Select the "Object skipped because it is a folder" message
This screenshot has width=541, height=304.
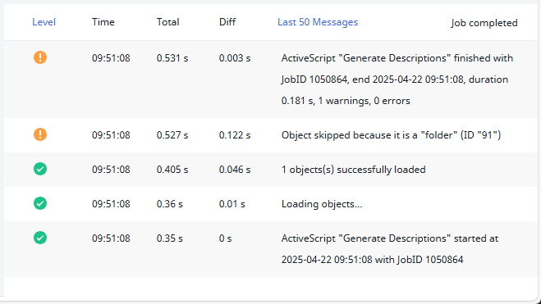(391, 135)
